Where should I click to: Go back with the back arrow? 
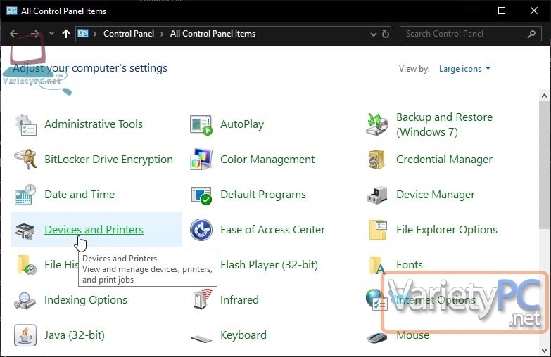coord(14,34)
